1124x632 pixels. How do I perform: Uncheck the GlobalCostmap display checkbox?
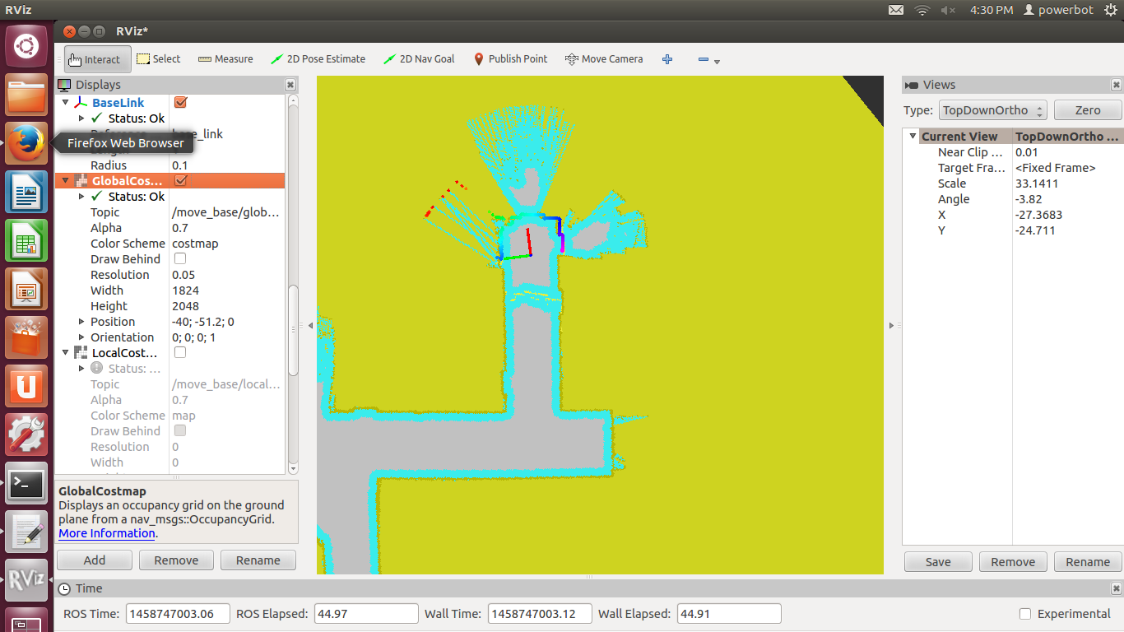tap(180, 181)
